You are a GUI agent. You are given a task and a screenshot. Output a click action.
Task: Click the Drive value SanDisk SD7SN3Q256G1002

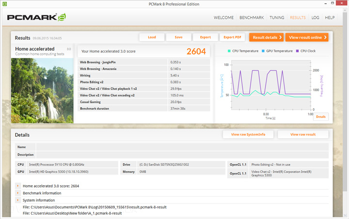(x=164, y=165)
